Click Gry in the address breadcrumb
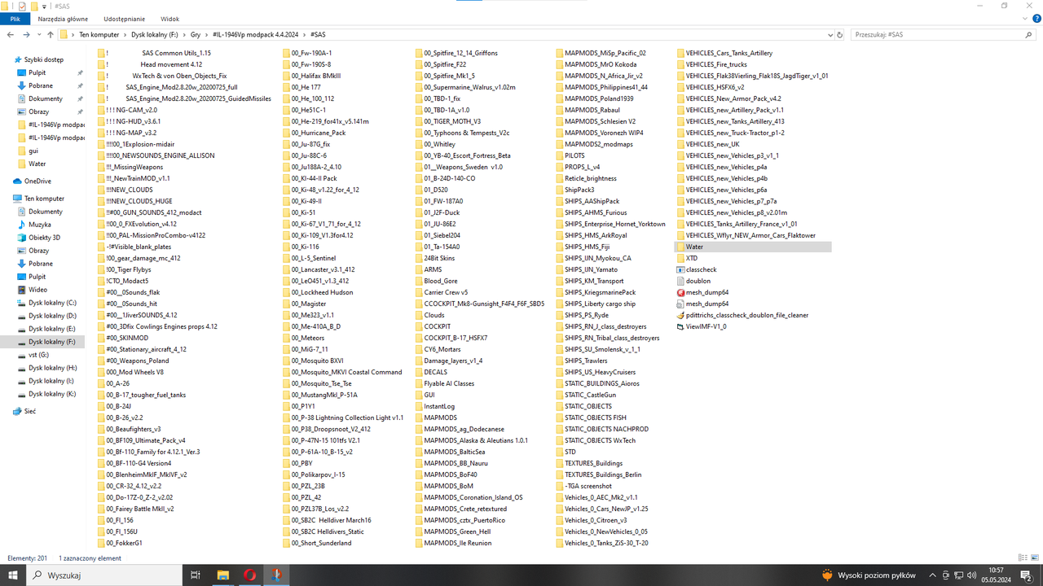The width and height of the screenshot is (1043, 586). pos(196,35)
